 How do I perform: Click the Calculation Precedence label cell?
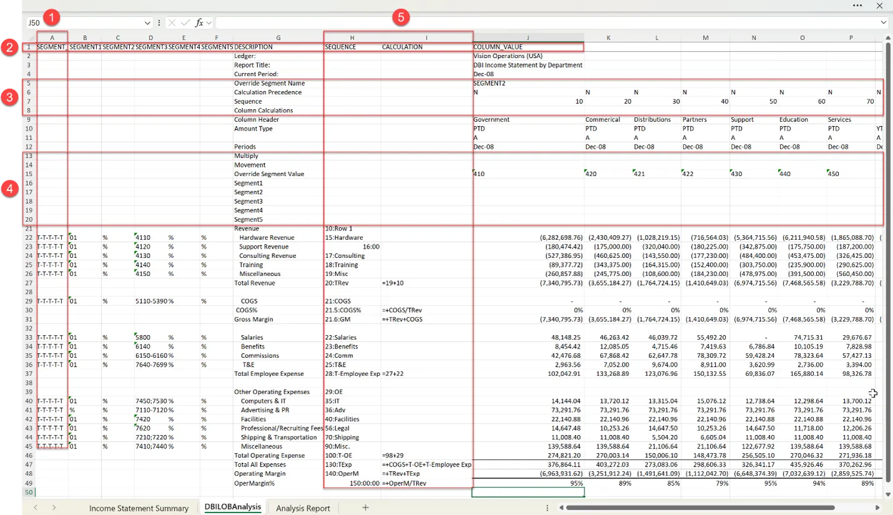click(278, 92)
